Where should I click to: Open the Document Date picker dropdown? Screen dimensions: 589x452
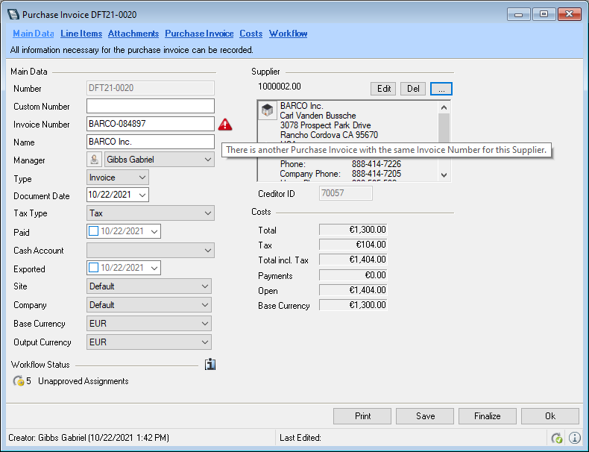[142, 195]
